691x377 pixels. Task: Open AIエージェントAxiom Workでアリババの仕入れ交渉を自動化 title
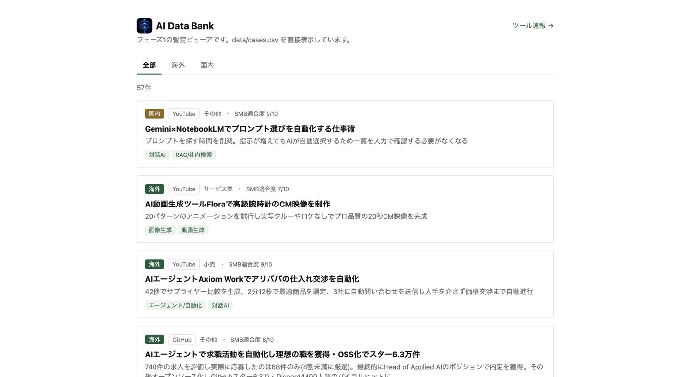252,279
